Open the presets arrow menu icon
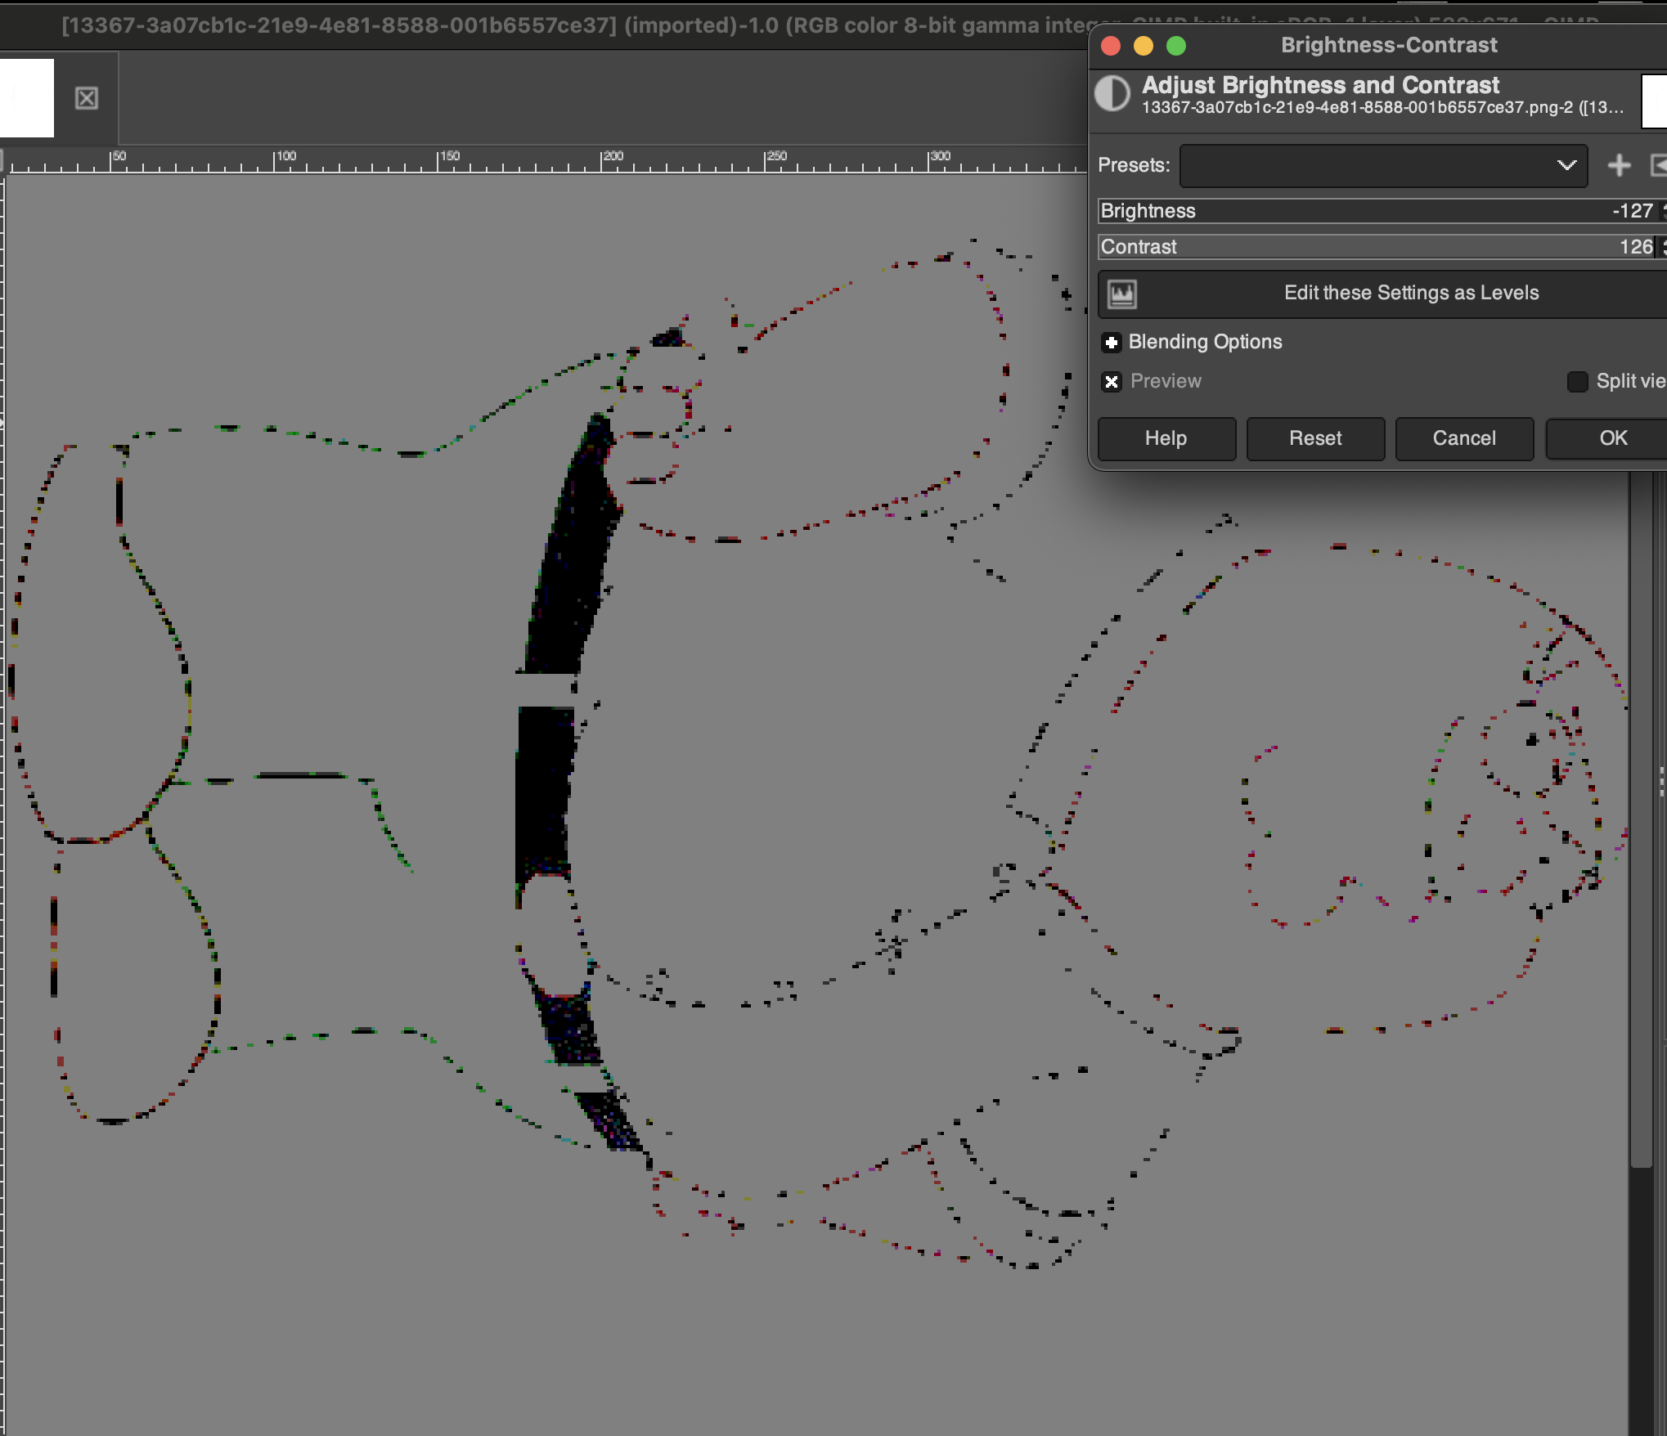Image resolution: width=1667 pixels, height=1436 pixels. point(1659,165)
